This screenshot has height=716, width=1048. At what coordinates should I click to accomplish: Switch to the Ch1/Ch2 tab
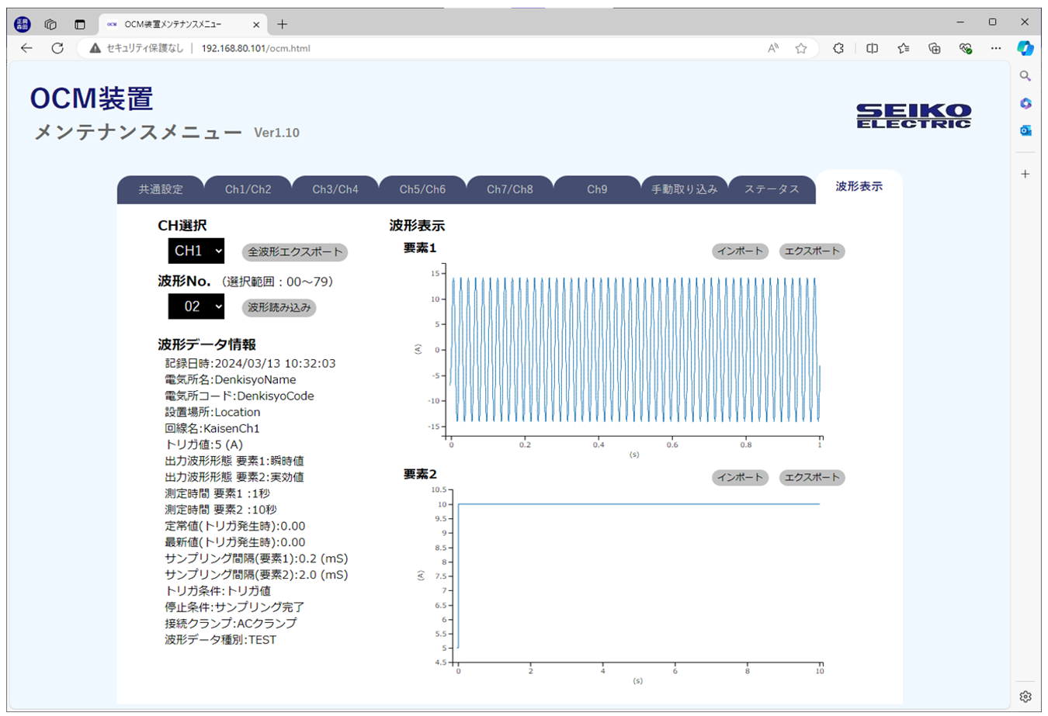pyautogui.click(x=248, y=189)
